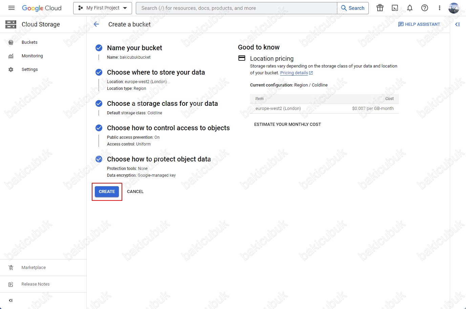Click the Marketplace cart icon

pos(11,268)
